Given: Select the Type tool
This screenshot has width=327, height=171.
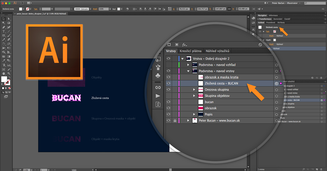Looking at the screenshot, I should pos(4,31).
